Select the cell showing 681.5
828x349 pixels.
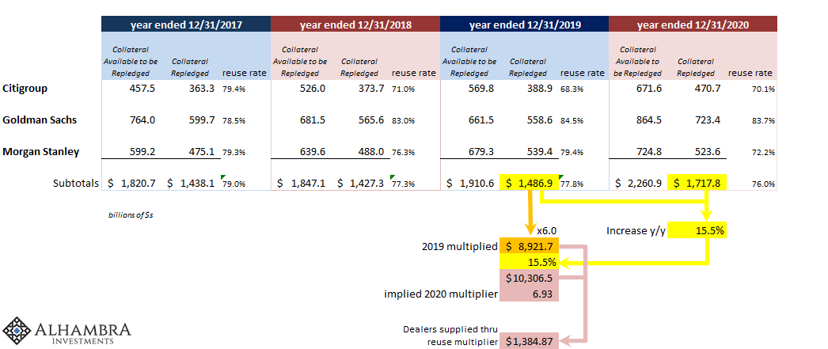click(312, 120)
